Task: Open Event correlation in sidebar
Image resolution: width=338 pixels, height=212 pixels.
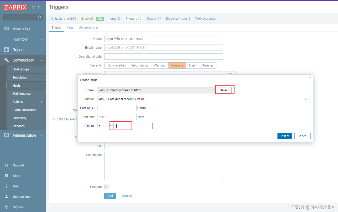Action: point(26,110)
